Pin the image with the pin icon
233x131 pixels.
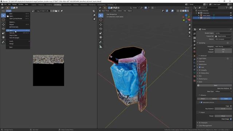[x=62, y=11]
